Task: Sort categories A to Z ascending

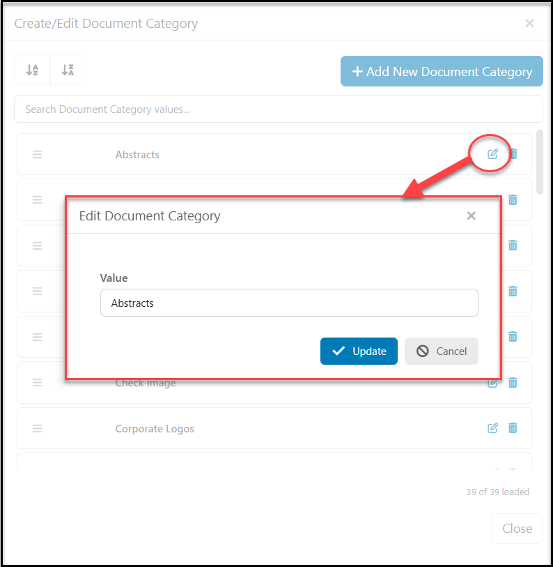Action: (x=32, y=70)
